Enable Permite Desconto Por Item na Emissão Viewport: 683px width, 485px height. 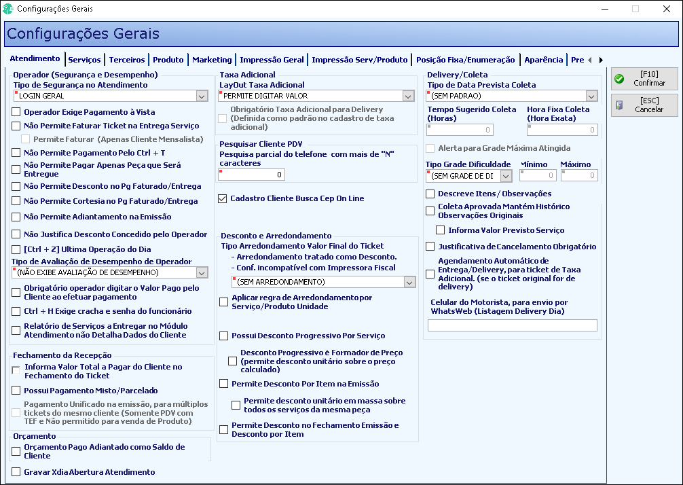[x=224, y=384]
